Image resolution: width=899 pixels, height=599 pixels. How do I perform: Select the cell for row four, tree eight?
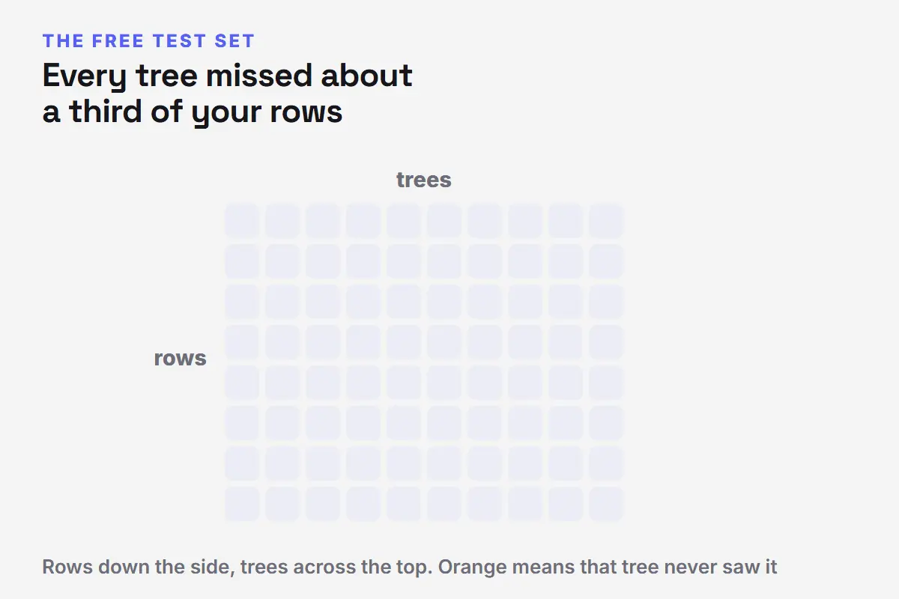[x=525, y=342]
